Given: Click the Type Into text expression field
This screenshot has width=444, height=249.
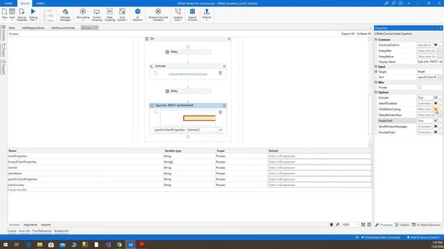Looking at the screenshot, I should pos(186,130).
